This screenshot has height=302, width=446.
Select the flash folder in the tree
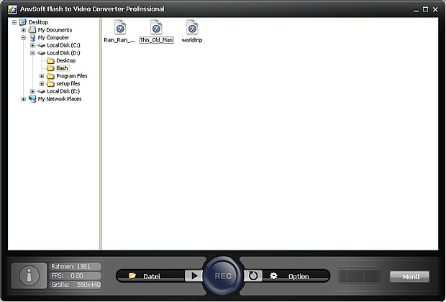coord(62,68)
